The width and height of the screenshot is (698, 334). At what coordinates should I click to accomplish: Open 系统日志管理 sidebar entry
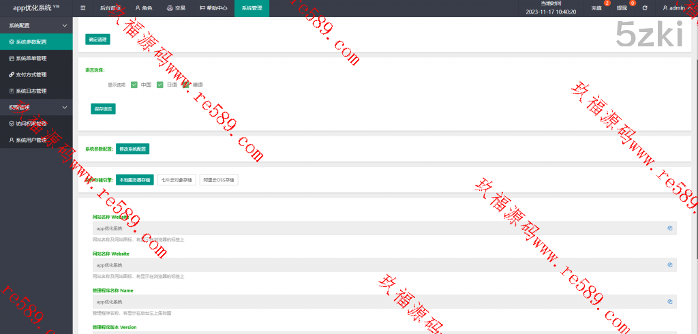(36, 91)
